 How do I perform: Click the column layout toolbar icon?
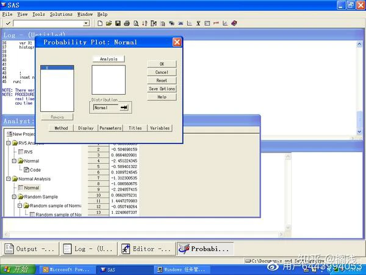[x=154, y=23]
